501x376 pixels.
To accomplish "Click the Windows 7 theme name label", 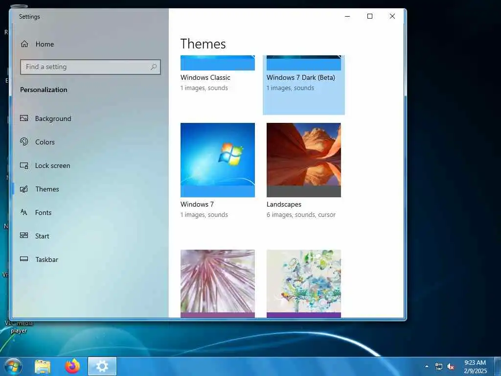I will pyautogui.click(x=197, y=204).
